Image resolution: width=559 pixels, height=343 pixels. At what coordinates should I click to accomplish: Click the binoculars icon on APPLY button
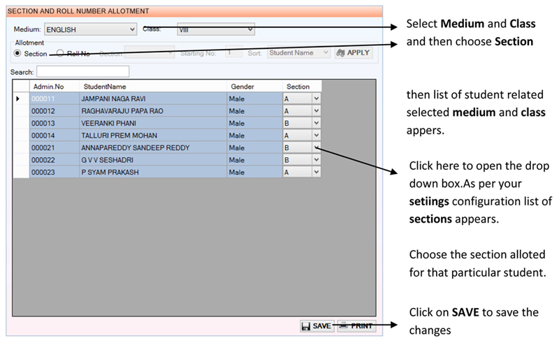pyautogui.click(x=340, y=53)
